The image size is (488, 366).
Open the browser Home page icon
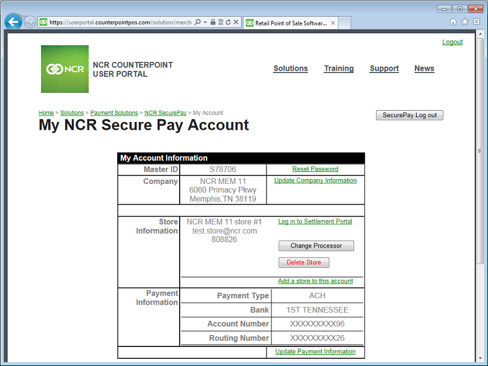click(453, 21)
